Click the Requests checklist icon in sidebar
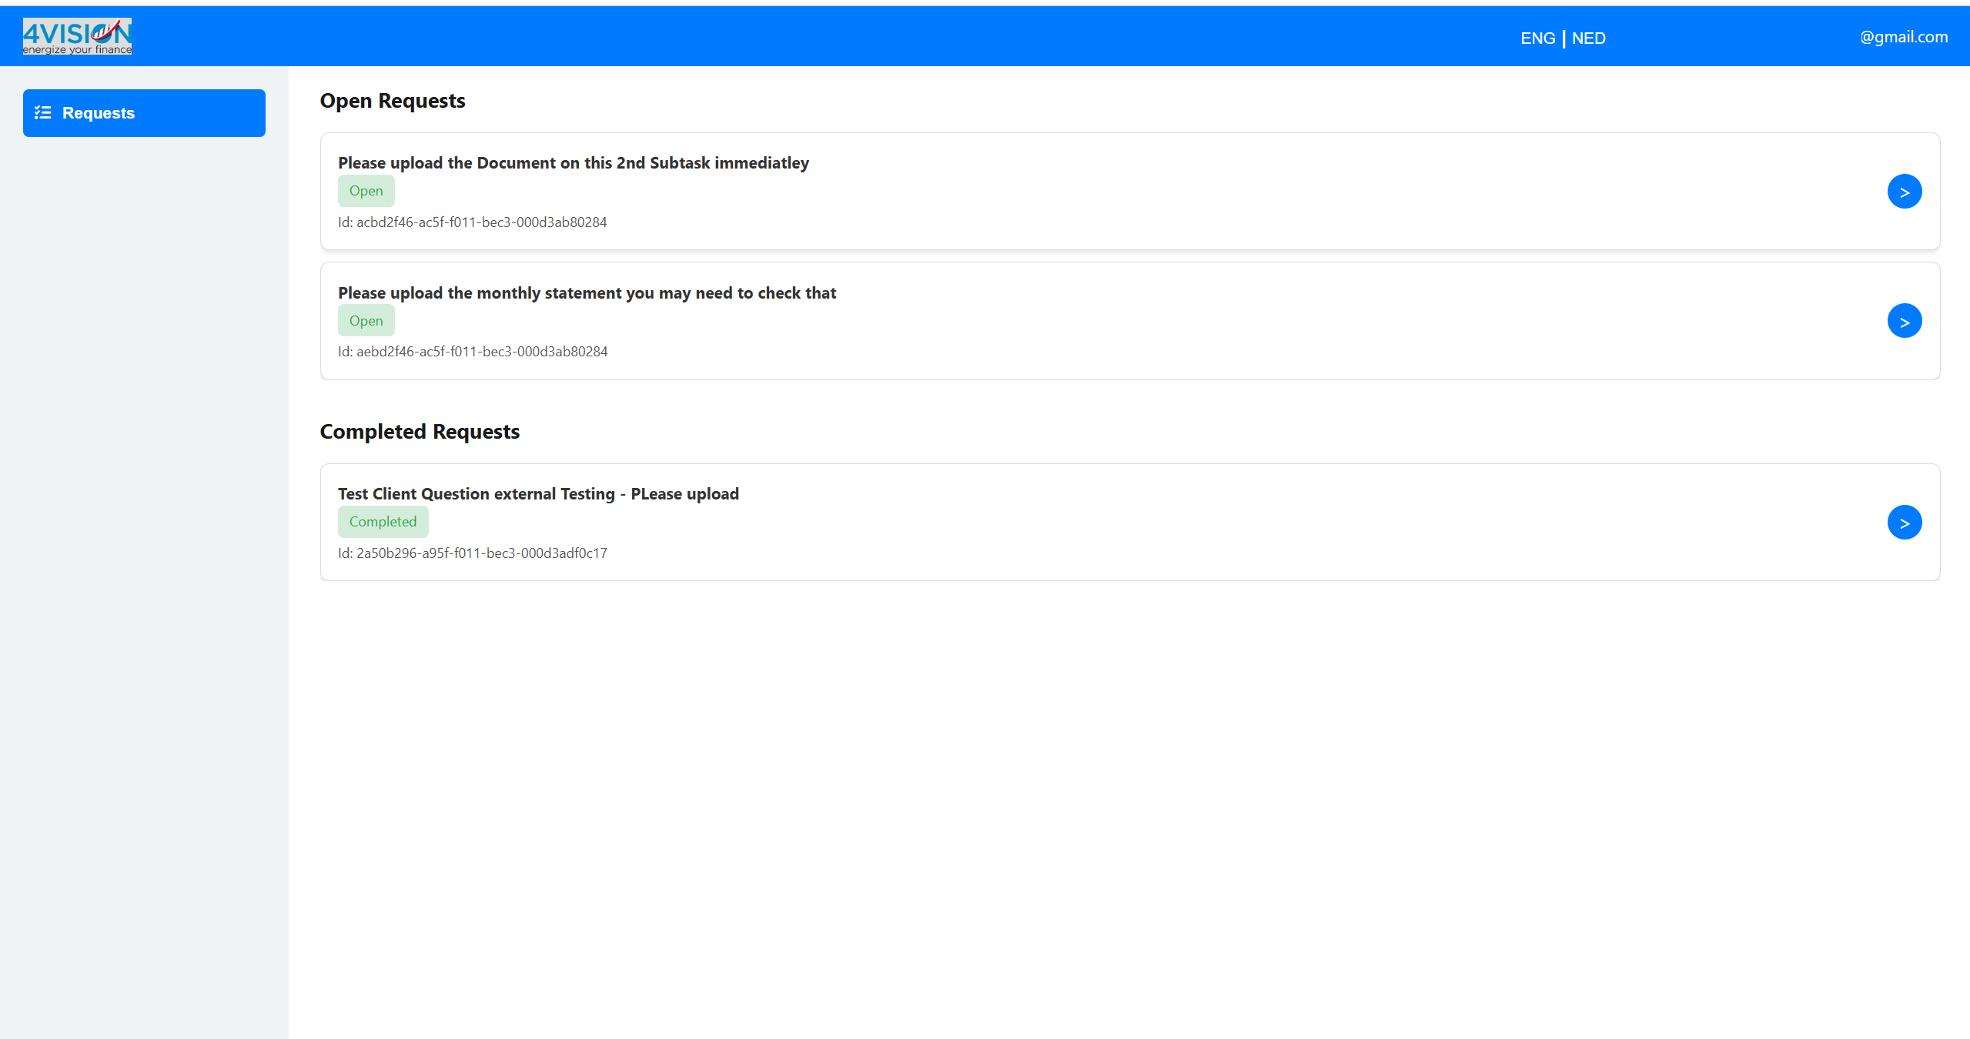Viewport: 1970px width, 1039px height. (x=43, y=113)
